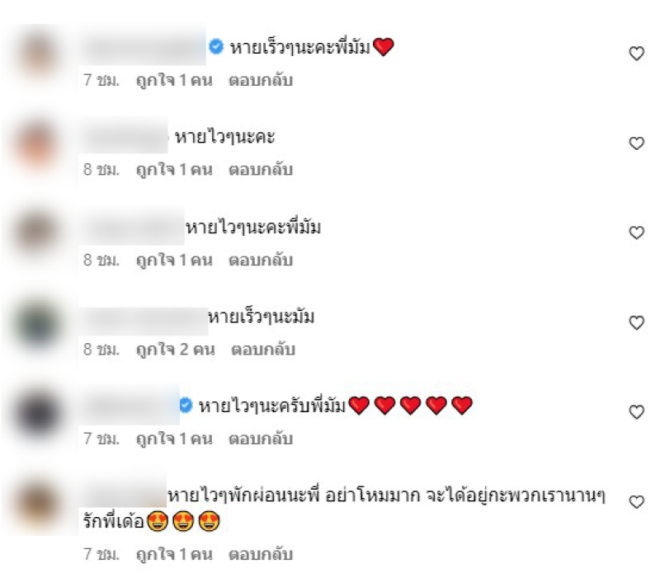Like the comment ending 'รักพี่เด้อ'
The height and width of the screenshot is (573, 660).
coord(636,501)
